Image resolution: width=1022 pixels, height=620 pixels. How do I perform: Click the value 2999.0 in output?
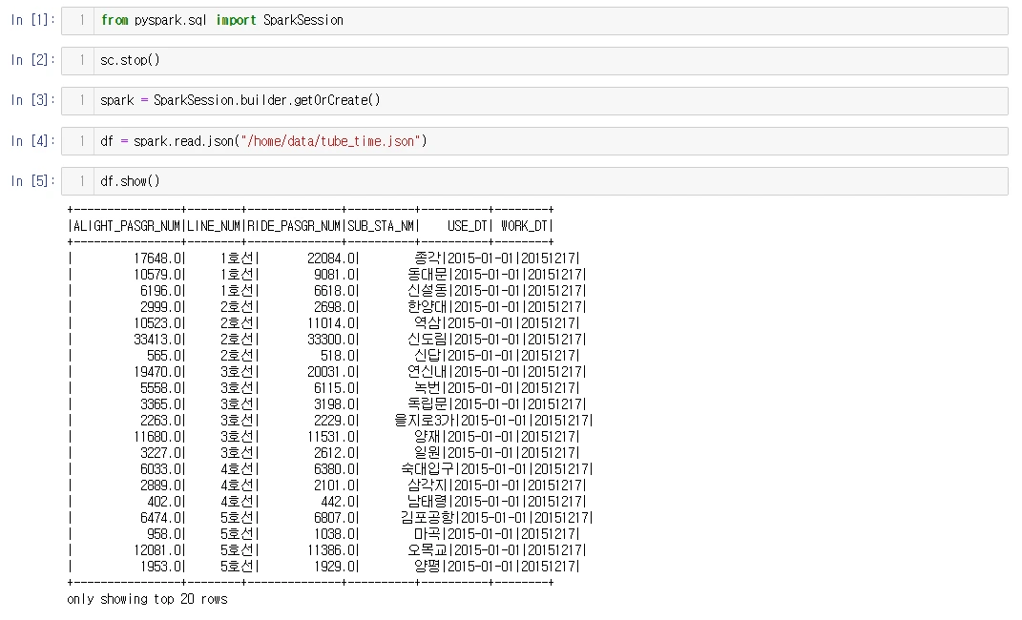tap(159, 307)
